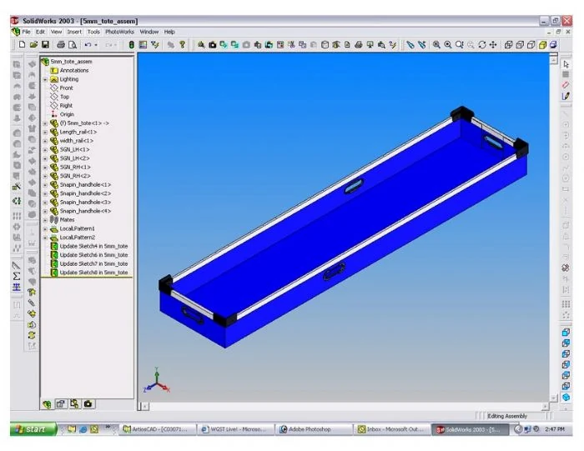Click the Sketch pencil icon on right toolbar

pos(566,96)
